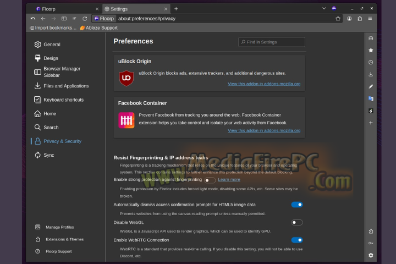Click the Floorp logo icon beside window controls
Image resolution: width=396 pixels, height=264 pixels.
coord(334,8)
